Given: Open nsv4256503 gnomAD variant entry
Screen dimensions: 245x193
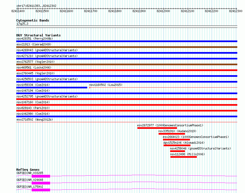Looking at the screenshot, I should click(x=47, y=79).
